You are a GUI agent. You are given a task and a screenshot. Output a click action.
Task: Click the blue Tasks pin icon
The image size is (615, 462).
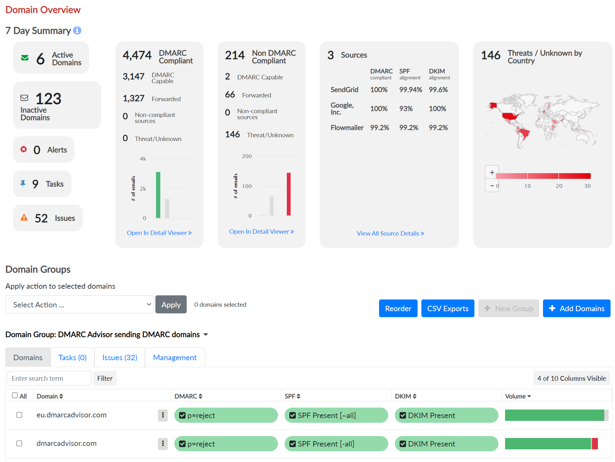[23, 183]
